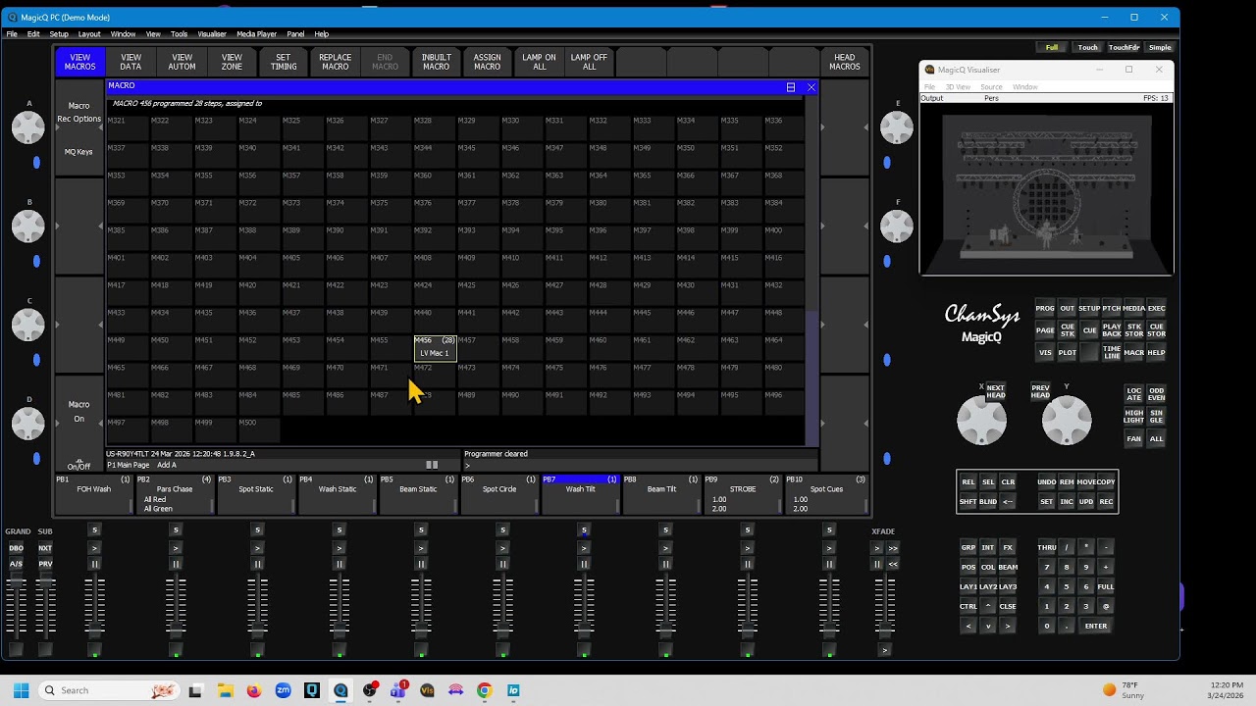
Task: Open Source menu in MagicQ Visualiser
Action: 991,87
